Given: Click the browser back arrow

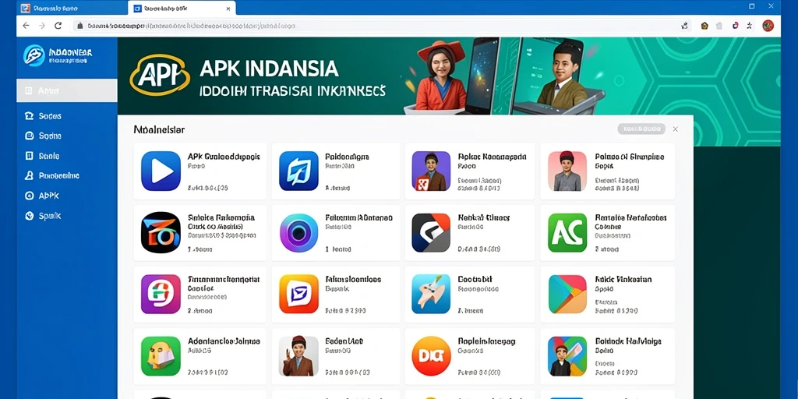Looking at the screenshot, I should pos(26,26).
